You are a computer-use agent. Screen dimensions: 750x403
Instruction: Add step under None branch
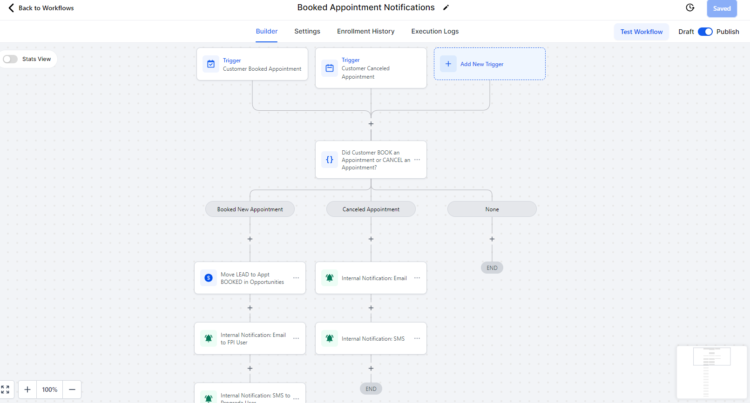[x=492, y=239]
